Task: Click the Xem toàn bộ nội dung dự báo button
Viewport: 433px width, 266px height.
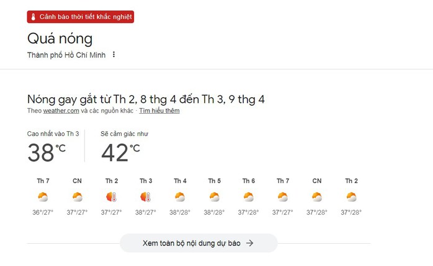Action: point(199,243)
